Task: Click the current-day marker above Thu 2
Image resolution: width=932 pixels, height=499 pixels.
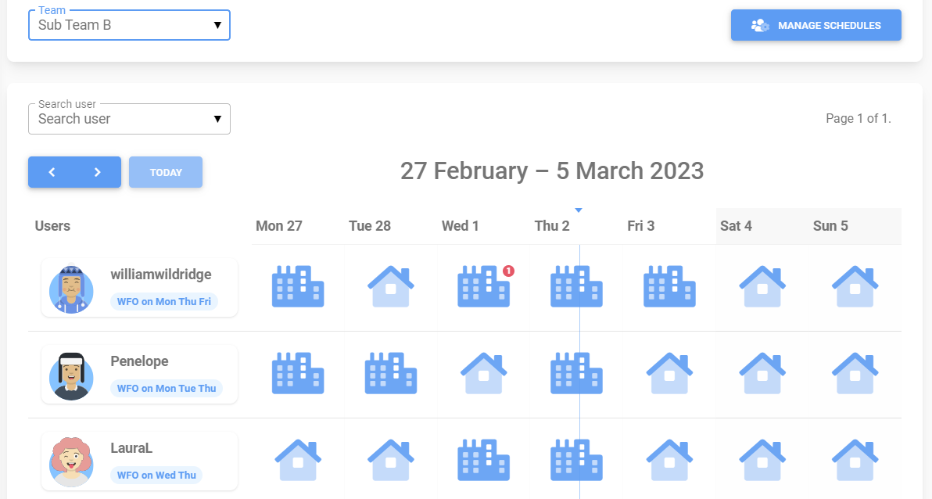Action: pyautogui.click(x=579, y=210)
